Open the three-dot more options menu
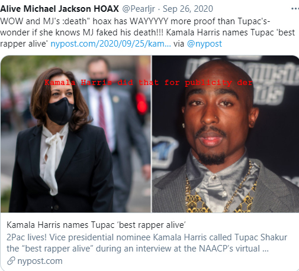Screen dimensions: 299x271 tap(295, 9)
